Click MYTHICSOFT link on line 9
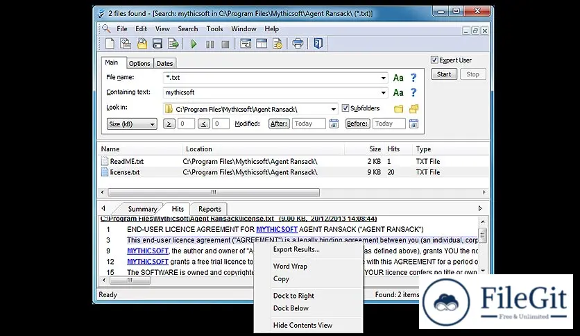The width and height of the screenshot is (580, 336). pyautogui.click(x=148, y=251)
